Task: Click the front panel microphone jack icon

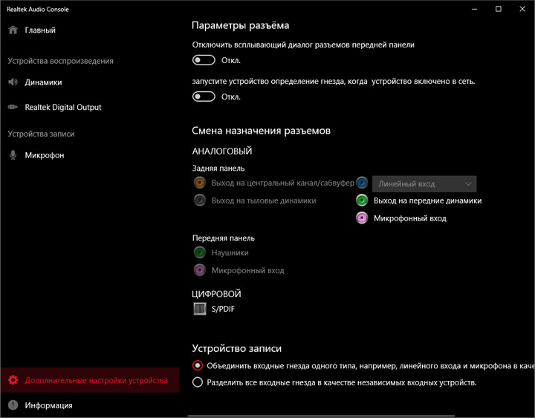Action: click(199, 270)
